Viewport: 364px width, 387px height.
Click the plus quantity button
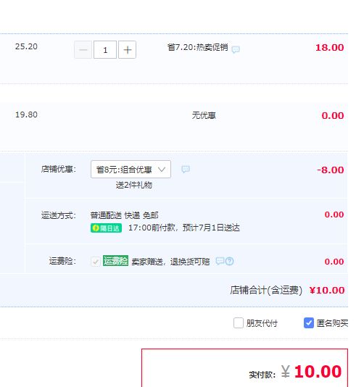[x=127, y=50]
